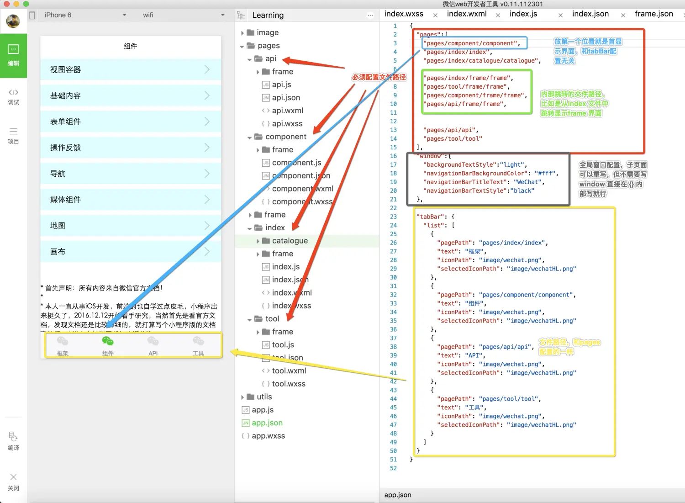This screenshot has width=685, height=503.
Task: Select the API tab bar icon in simulator
Action: tap(153, 346)
